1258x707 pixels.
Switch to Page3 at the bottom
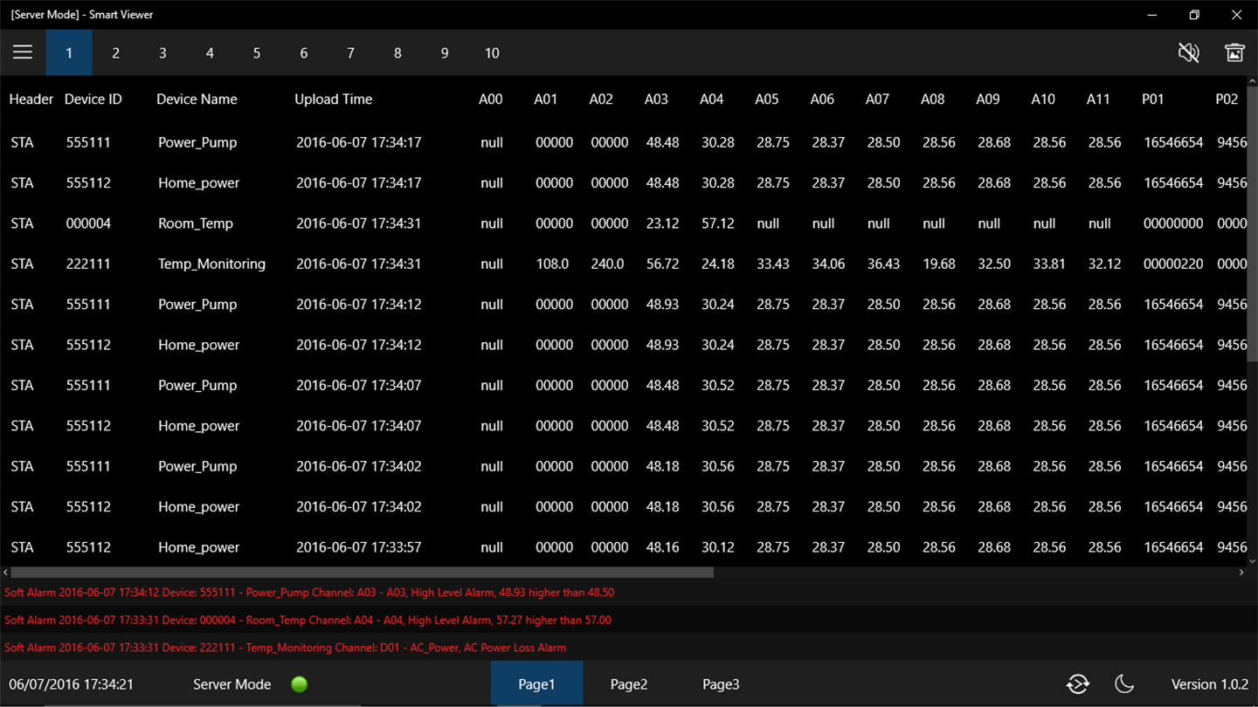click(721, 683)
